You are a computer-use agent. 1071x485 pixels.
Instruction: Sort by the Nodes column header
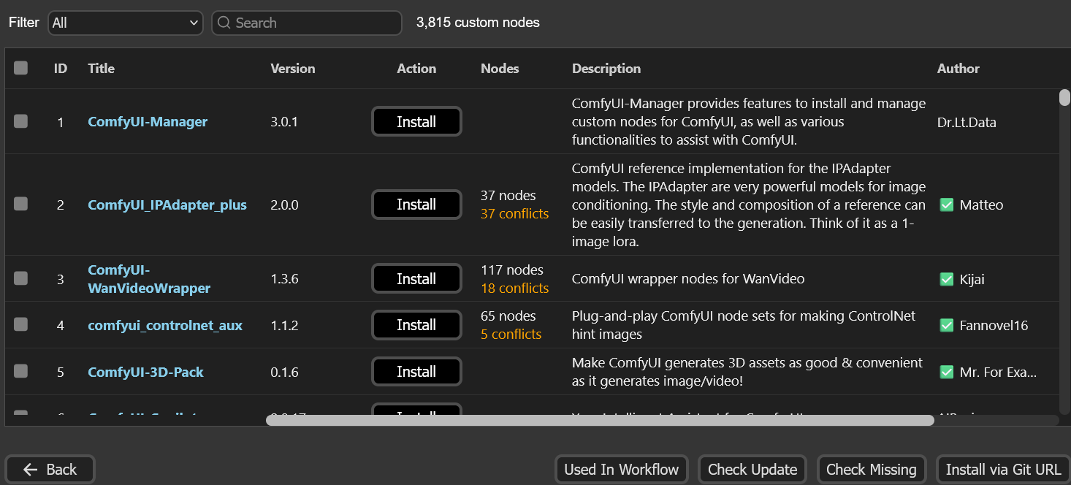[500, 69]
